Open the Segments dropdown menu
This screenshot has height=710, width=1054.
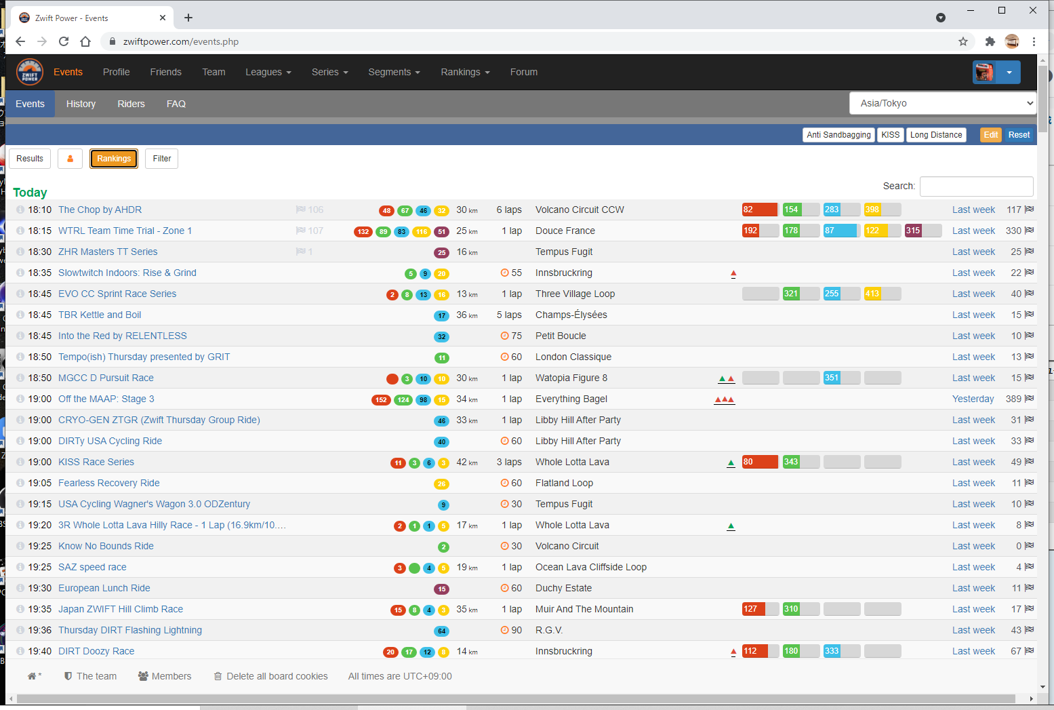tap(394, 72)
